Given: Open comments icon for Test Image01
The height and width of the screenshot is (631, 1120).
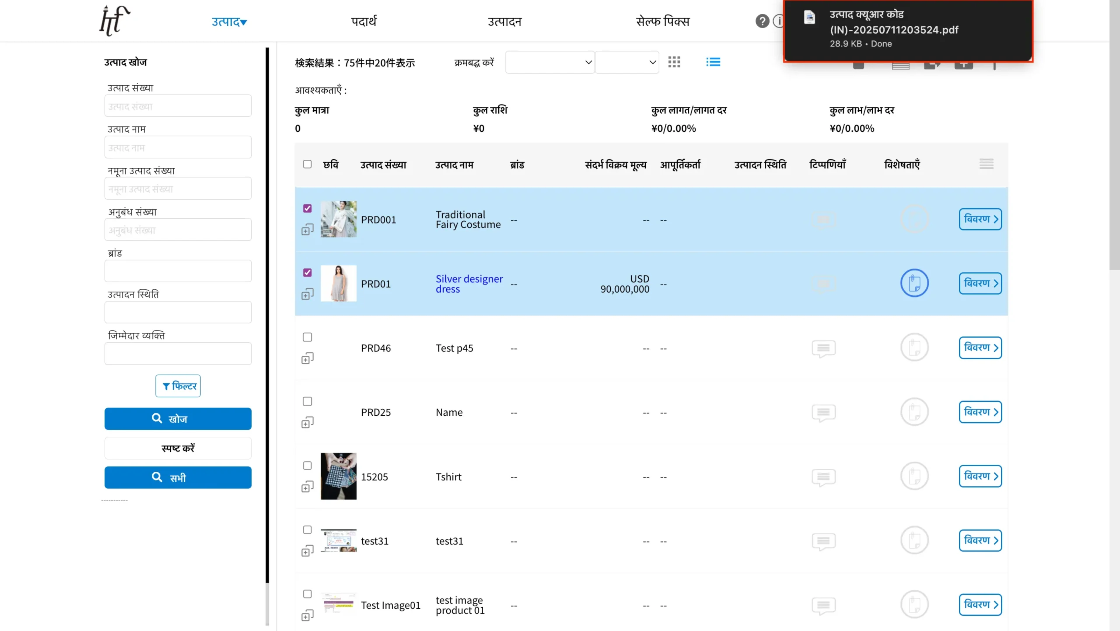Looking at the screenshot, I should click(x=823, y=606).
